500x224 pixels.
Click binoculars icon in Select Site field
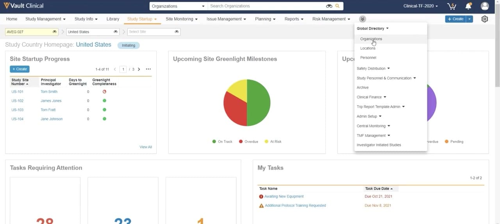[x=177, y=32]
